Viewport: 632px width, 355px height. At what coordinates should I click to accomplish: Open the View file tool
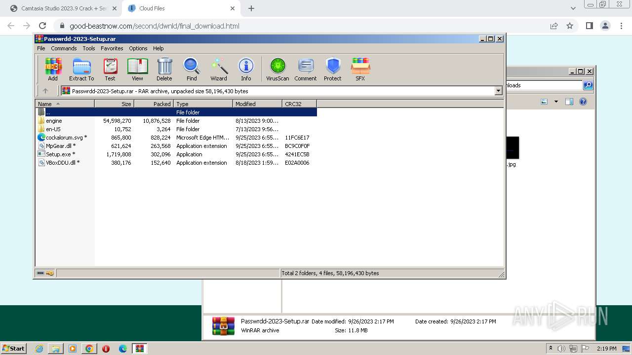coord(137,69)
